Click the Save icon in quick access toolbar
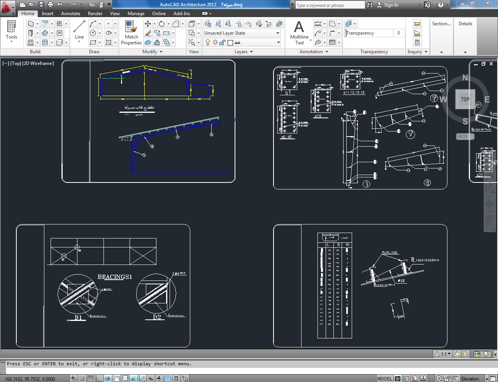This screenshot has height=382, width=498. click(x=41, y=5)
